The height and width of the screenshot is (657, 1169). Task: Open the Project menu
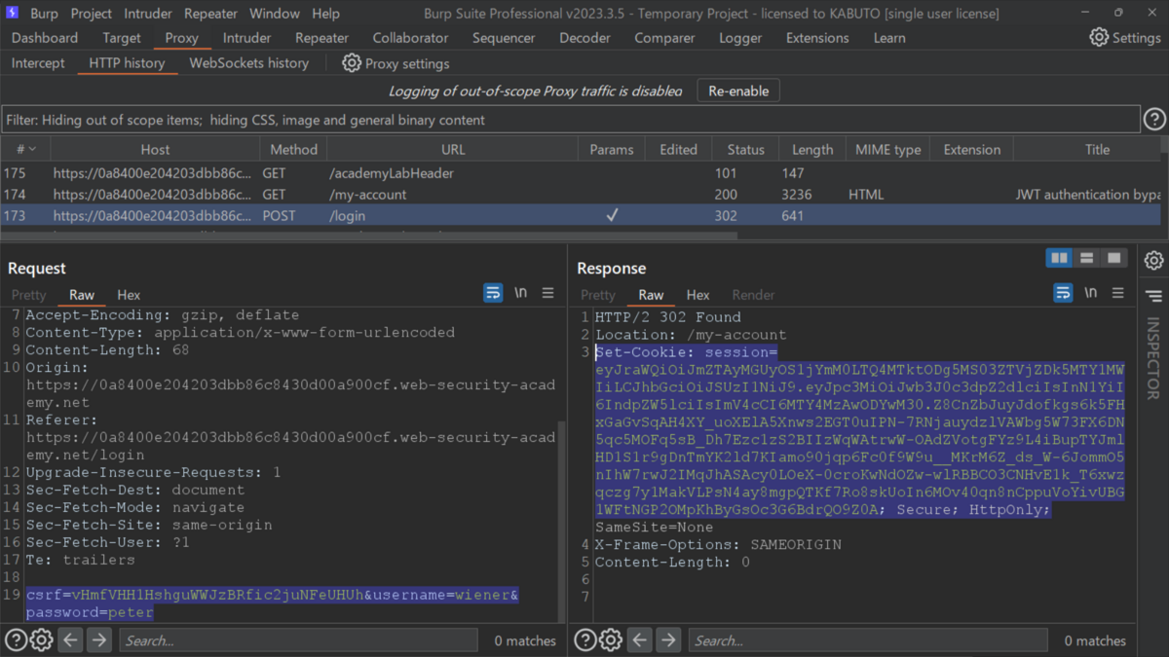[92, 14]
